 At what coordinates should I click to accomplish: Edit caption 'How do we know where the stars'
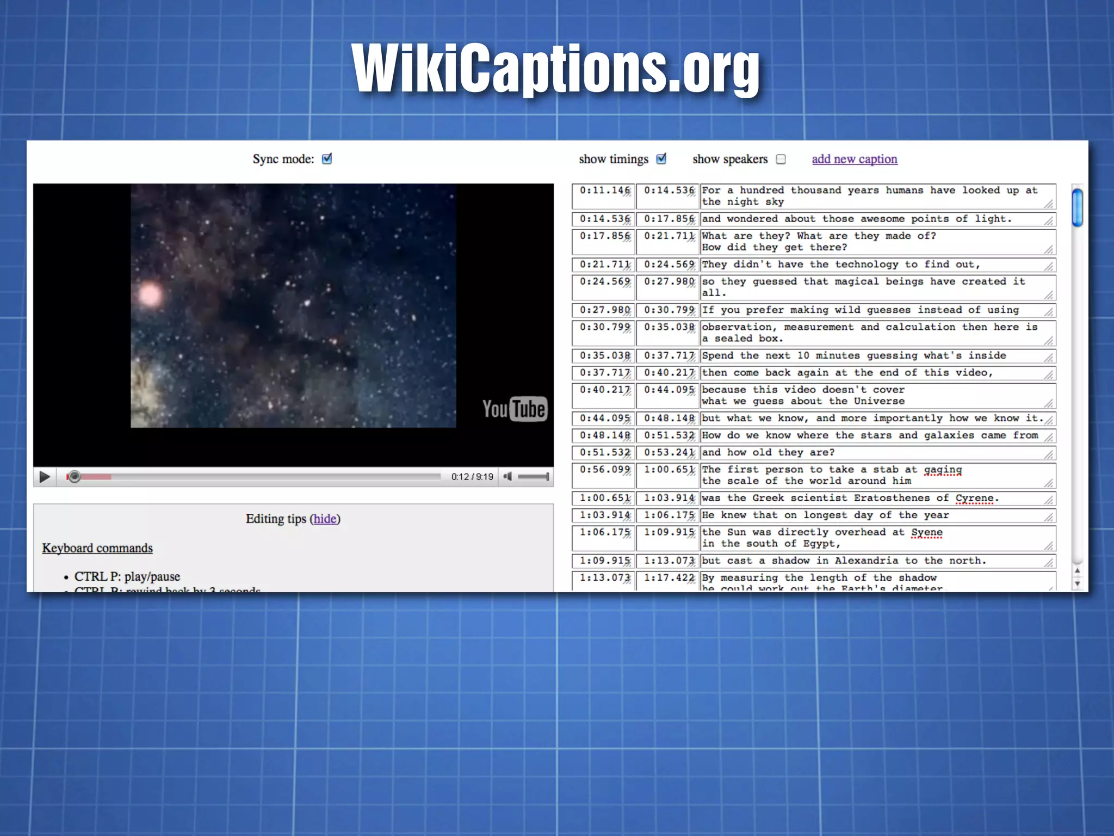click(x=878, y=436)
